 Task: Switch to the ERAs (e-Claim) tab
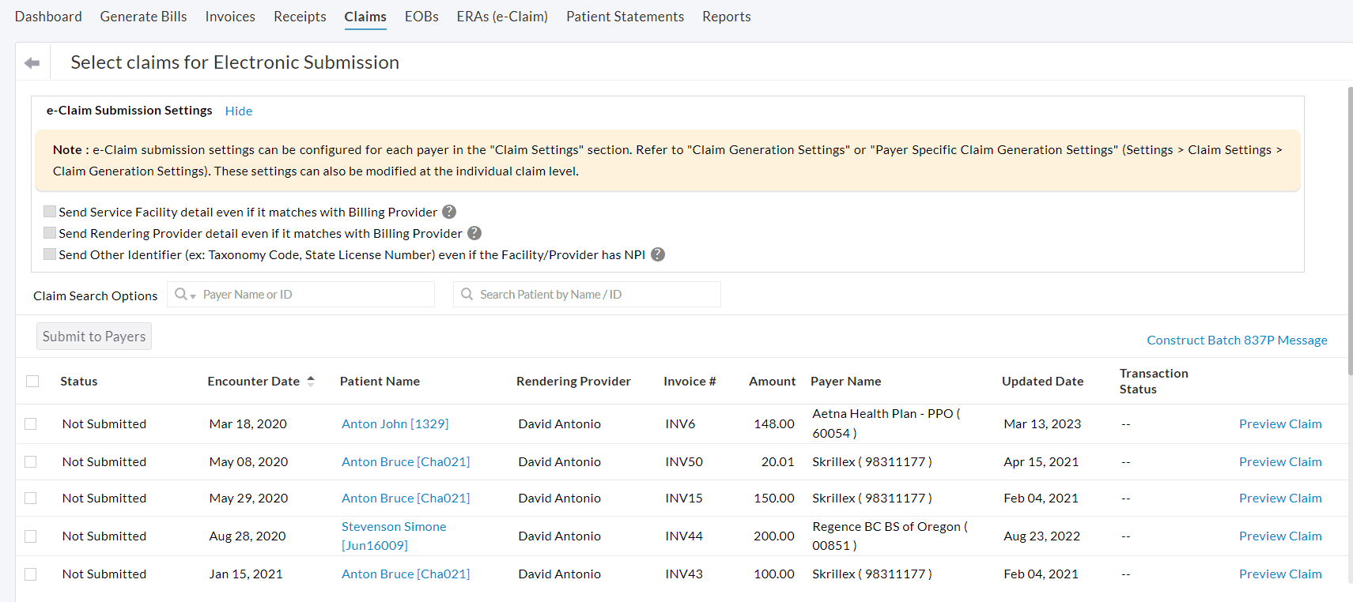point(501,17)
